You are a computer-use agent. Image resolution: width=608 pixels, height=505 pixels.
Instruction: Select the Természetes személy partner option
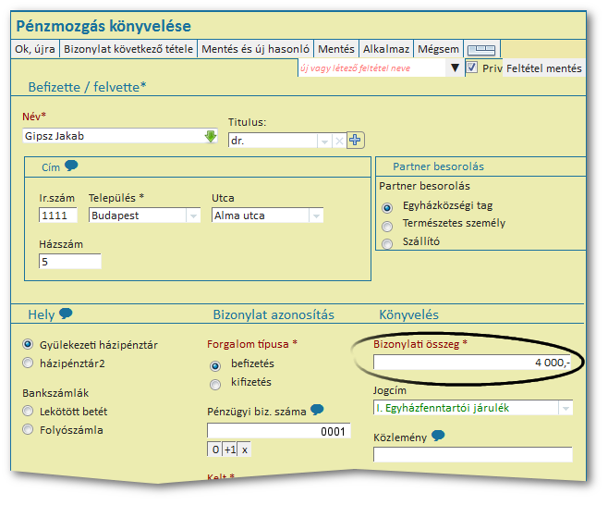pos(387,225)
